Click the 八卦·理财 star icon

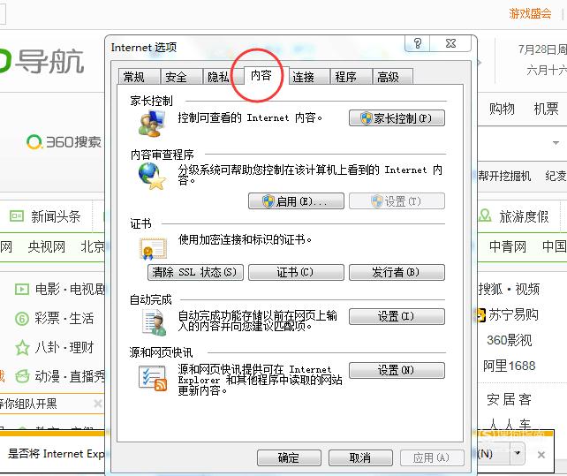[x=22, y=348]
